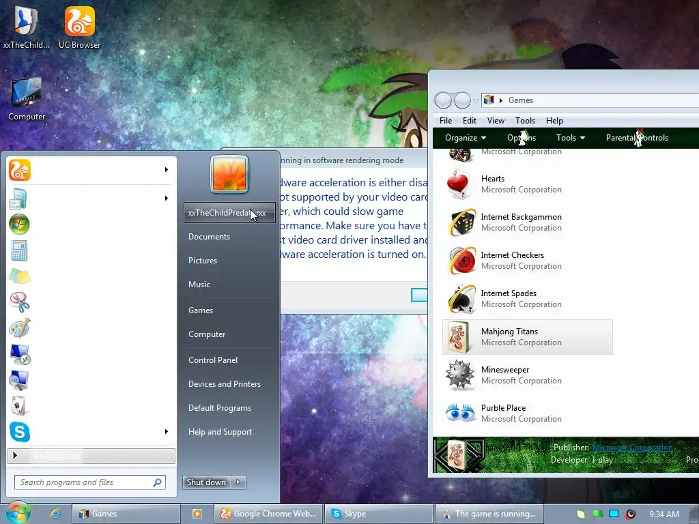The image size is (699, 524).
Task: Open Devices and Printers
Action: coord(224,384)
